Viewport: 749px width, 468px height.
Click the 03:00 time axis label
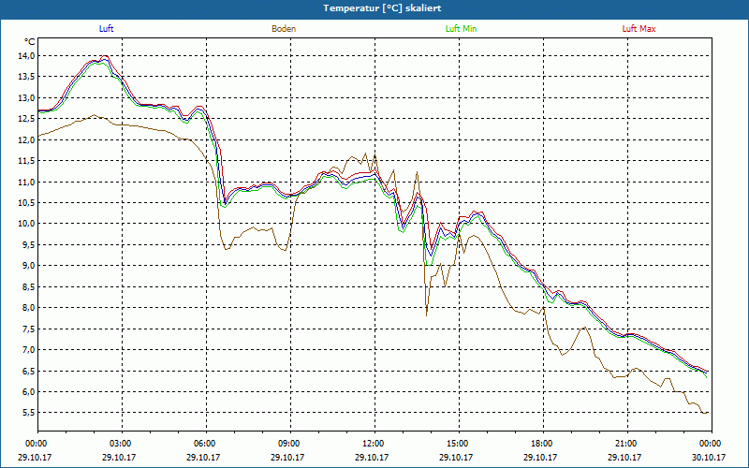coord(122,444)
